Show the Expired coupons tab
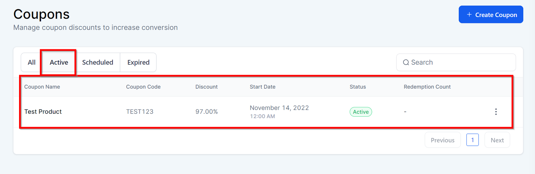 coord(138,62)
